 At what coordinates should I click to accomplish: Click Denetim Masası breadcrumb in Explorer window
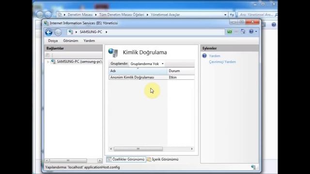80,14
